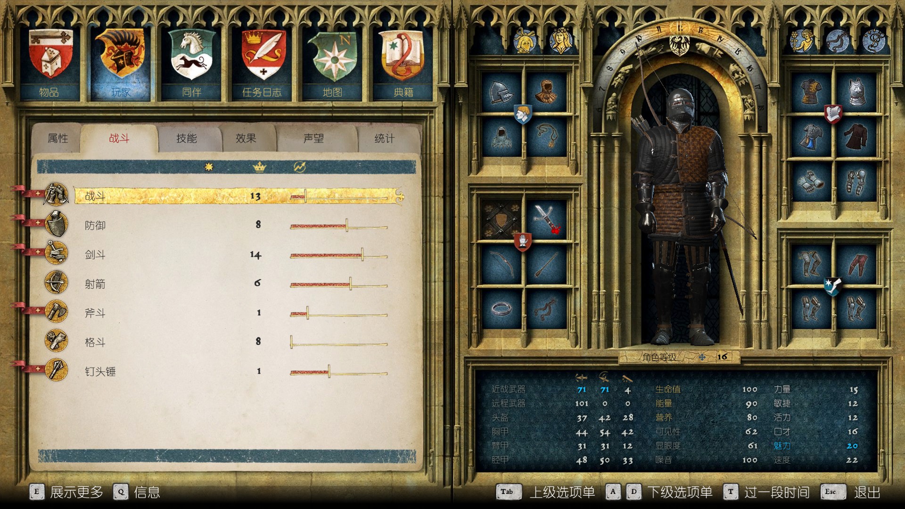
Task: Select the bloodied sword slot
Action: [546, 220]
